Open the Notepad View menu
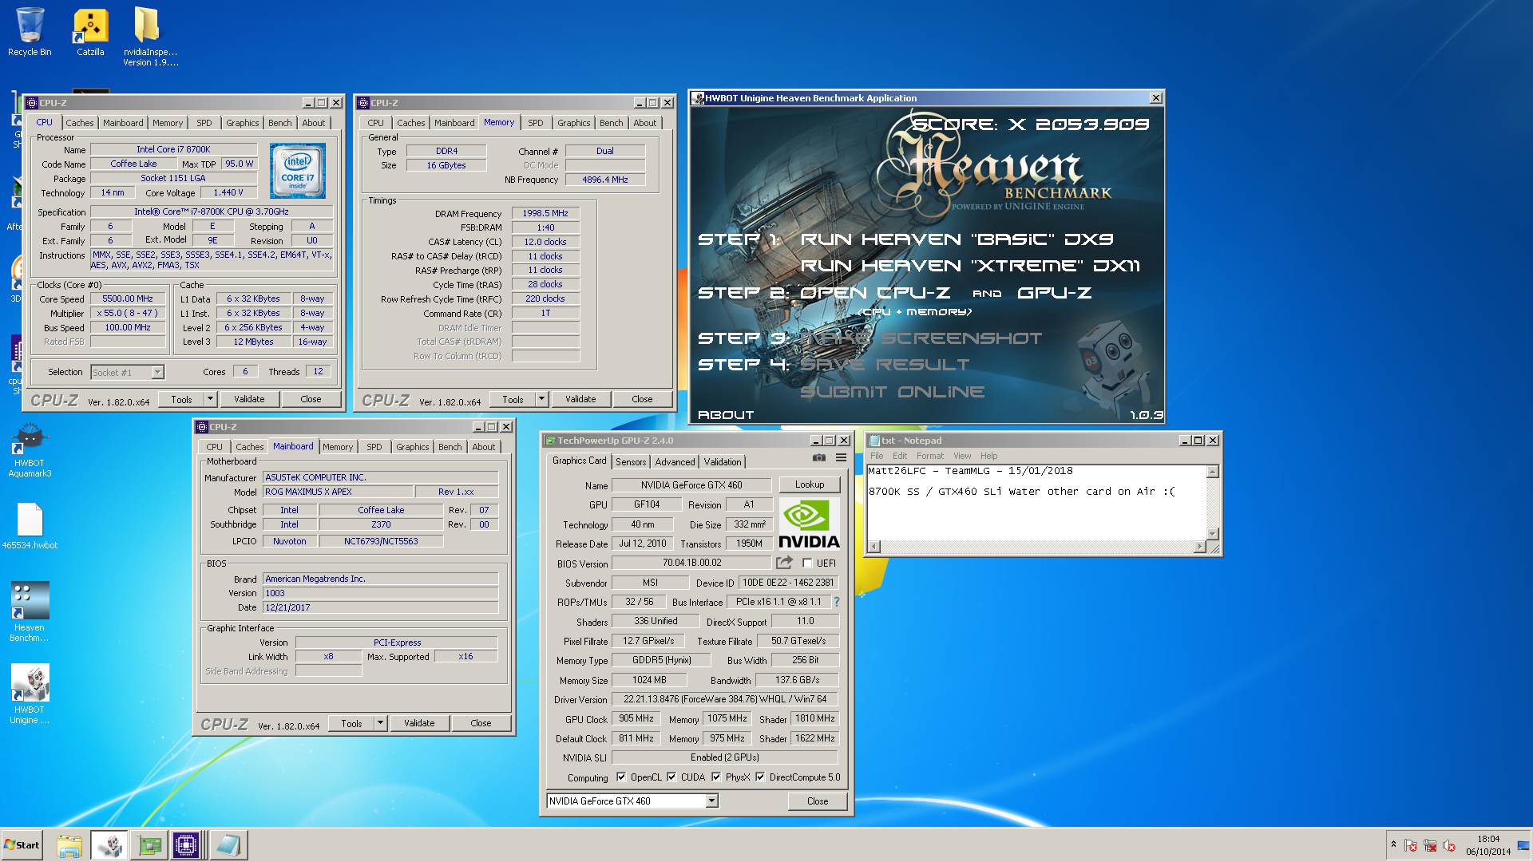 (x=962, y=456)
